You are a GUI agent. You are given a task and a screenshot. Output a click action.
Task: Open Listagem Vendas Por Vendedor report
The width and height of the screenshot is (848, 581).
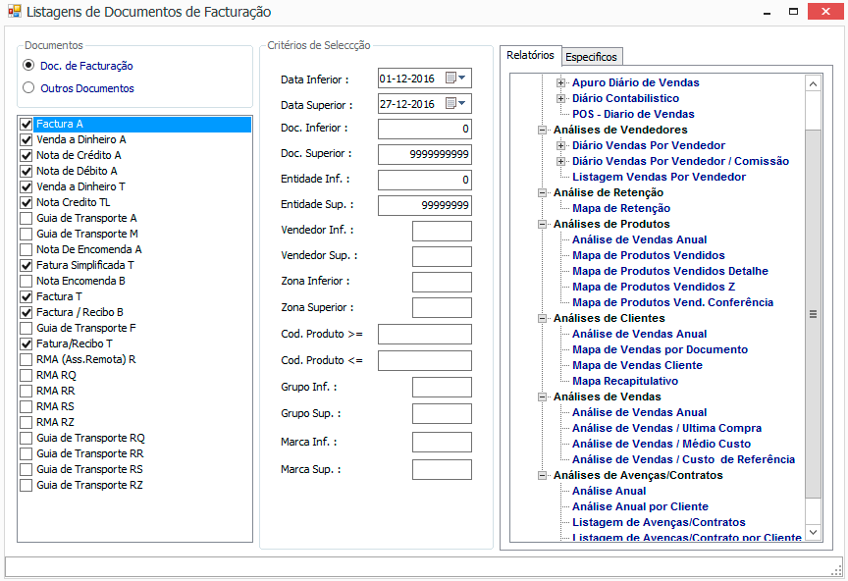tap(659, 177)
